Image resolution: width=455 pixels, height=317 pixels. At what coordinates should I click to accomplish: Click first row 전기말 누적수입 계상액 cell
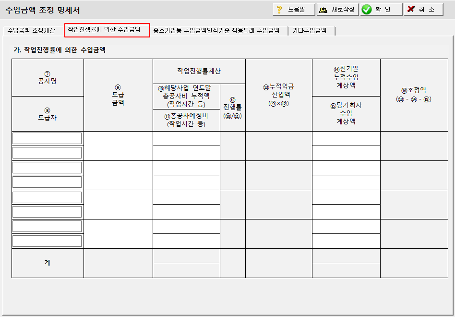coord(346,138)
